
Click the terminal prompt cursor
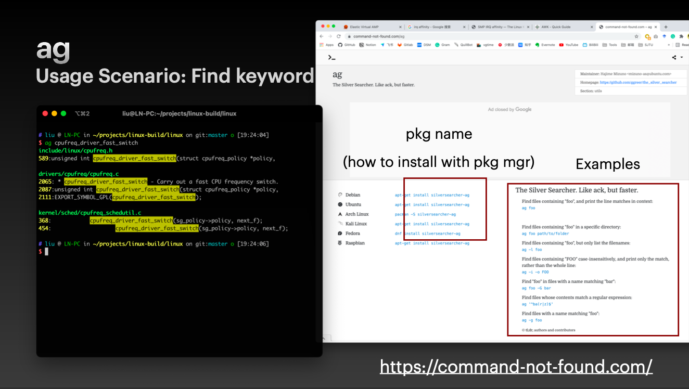point(46,252)
